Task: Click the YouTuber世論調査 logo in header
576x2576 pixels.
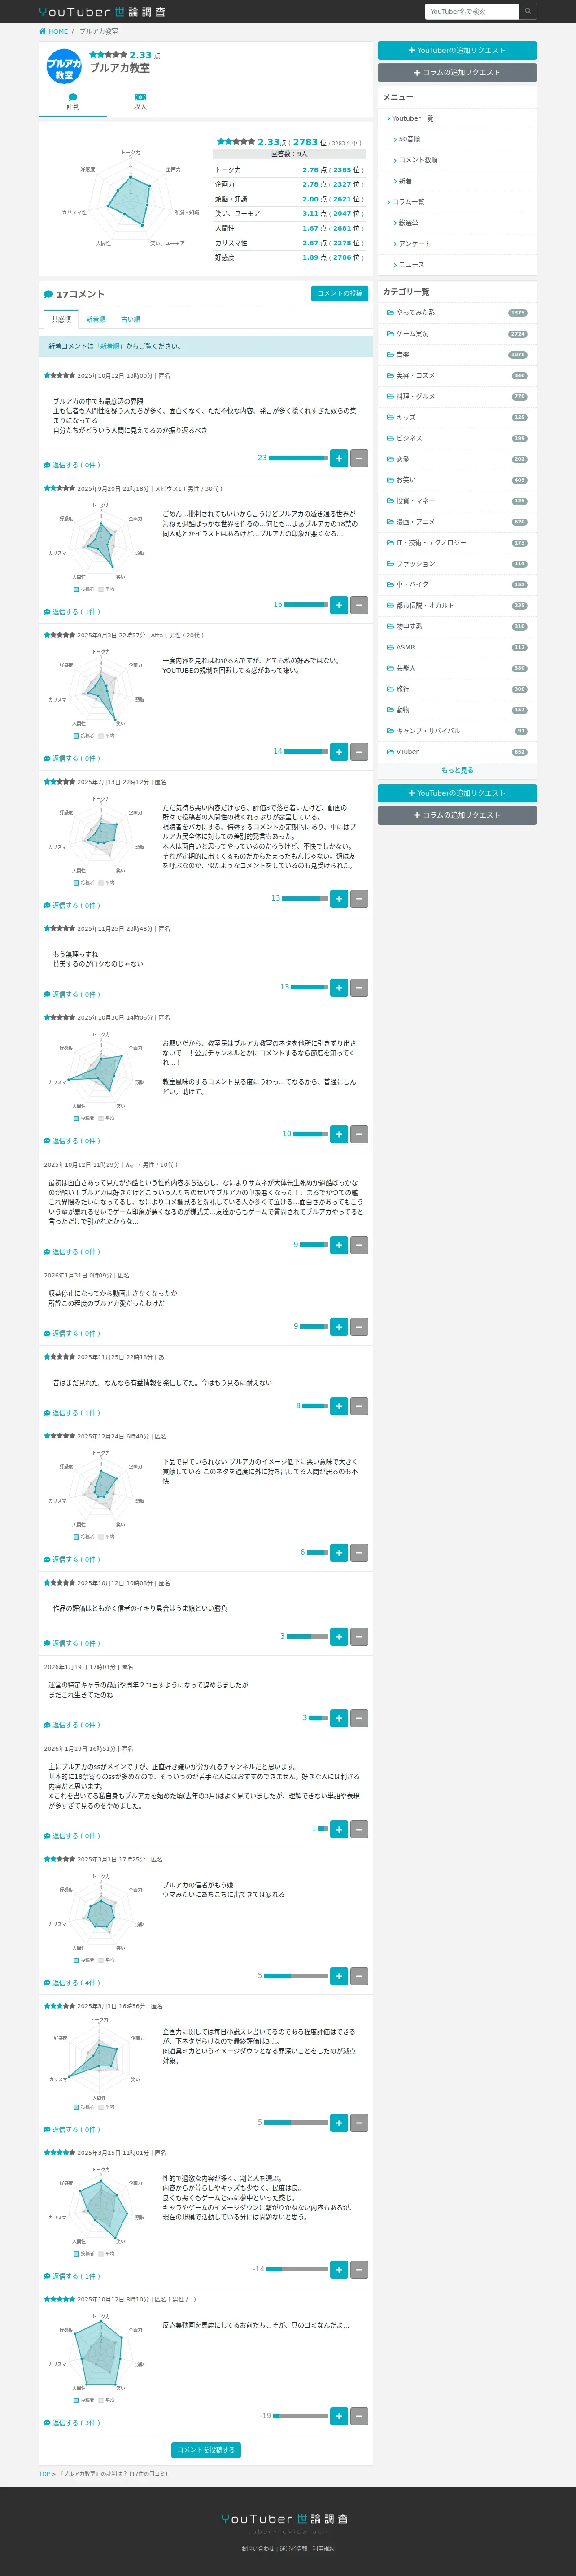Action: pos(102,12)
